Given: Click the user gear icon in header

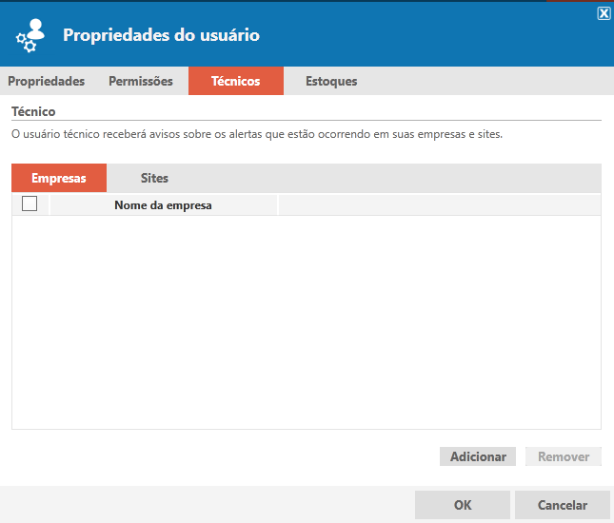Looking at the screenshot, I should coord(30,35).
